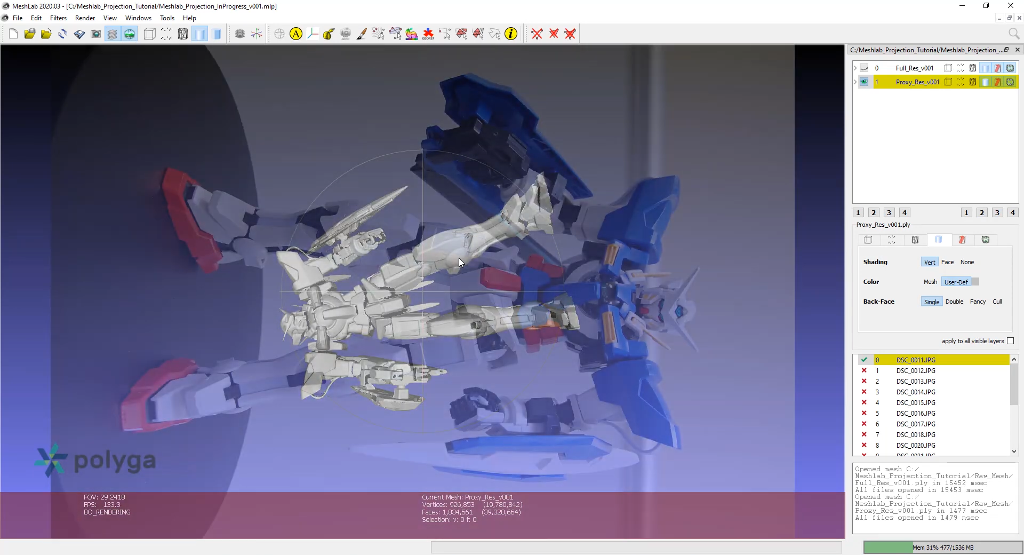The height and width of the screenshot is (555, 1024).
Task: Toggle the Points rendering toolbar icon
Action: 166,34
